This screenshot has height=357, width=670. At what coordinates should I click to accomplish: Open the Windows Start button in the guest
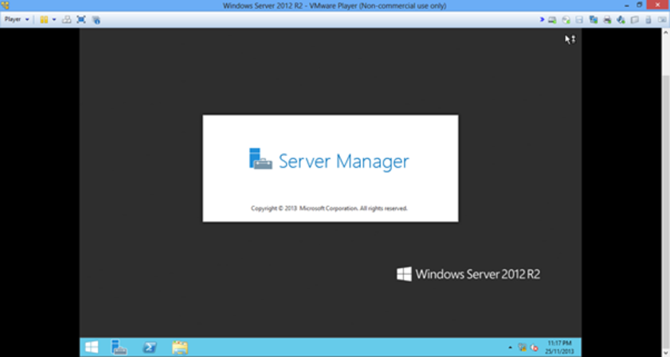tap(92, 347)
